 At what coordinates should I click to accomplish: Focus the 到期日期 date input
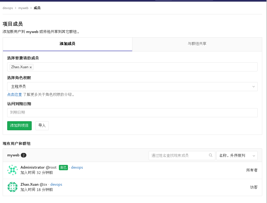132,113
